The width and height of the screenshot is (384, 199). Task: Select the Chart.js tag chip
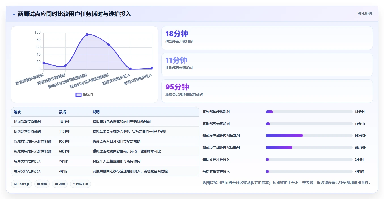[x=22, y=184]
